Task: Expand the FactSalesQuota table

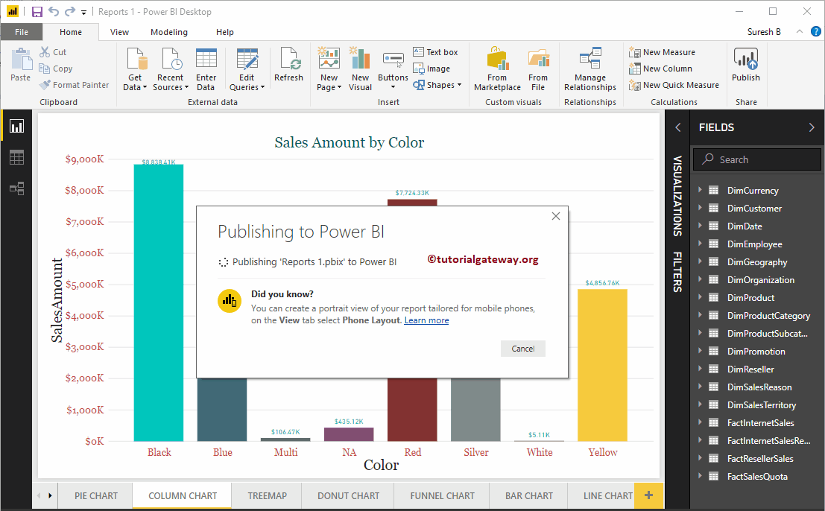Action: 700,476
